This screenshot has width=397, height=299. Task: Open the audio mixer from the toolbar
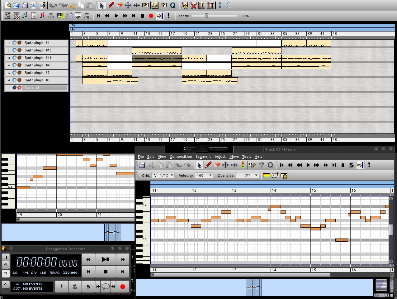click(87, 16)
